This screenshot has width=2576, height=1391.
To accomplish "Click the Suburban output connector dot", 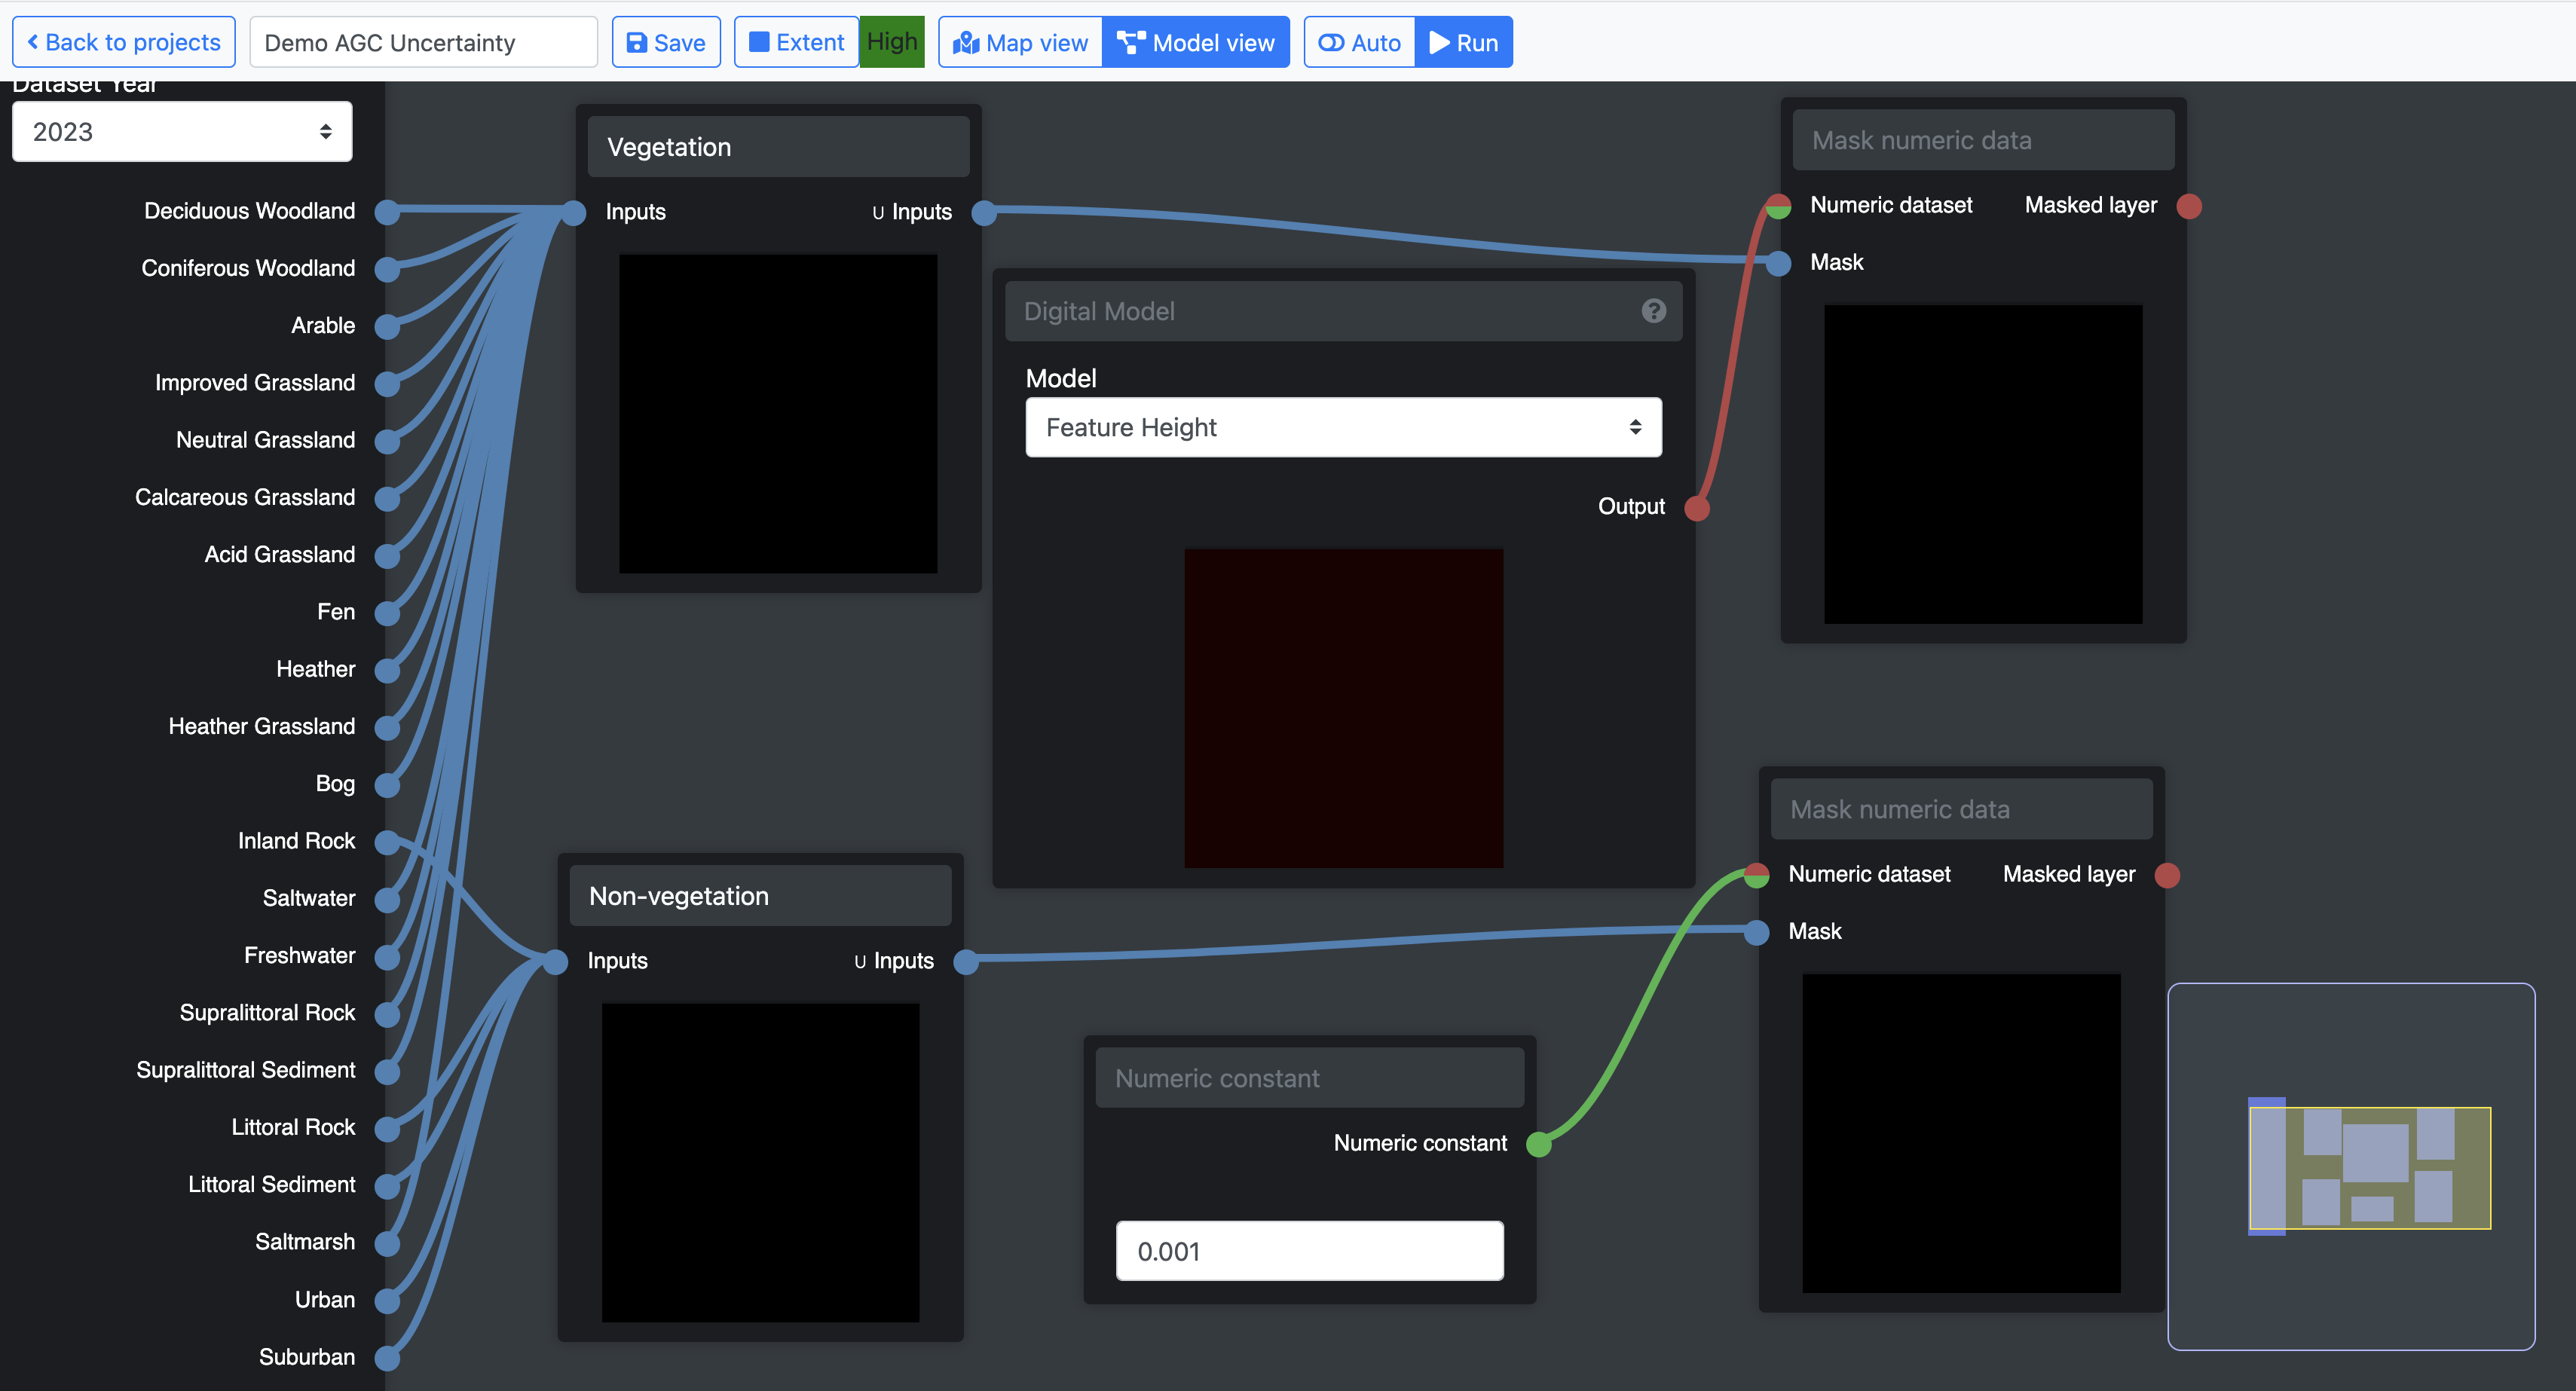I will pos(387,1358).
